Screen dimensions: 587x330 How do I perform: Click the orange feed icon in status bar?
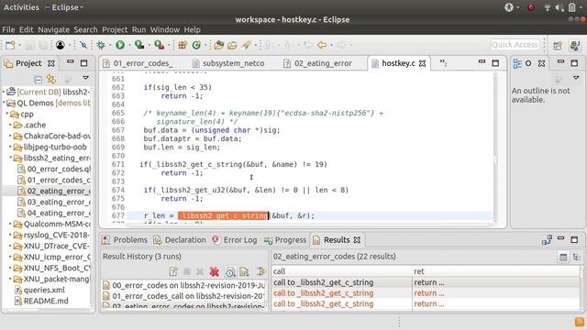580,322
